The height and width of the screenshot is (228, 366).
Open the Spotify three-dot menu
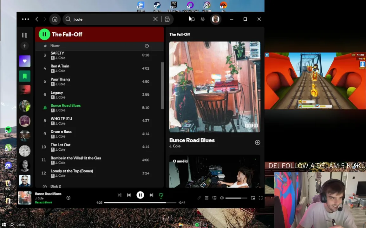(25, 19)
